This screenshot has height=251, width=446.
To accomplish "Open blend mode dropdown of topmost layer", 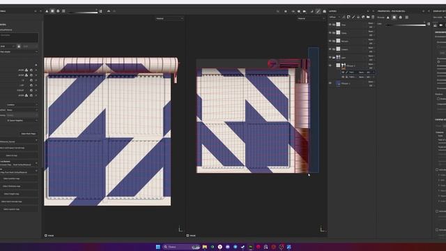I will pyautogui.click(x=371, y=23).
